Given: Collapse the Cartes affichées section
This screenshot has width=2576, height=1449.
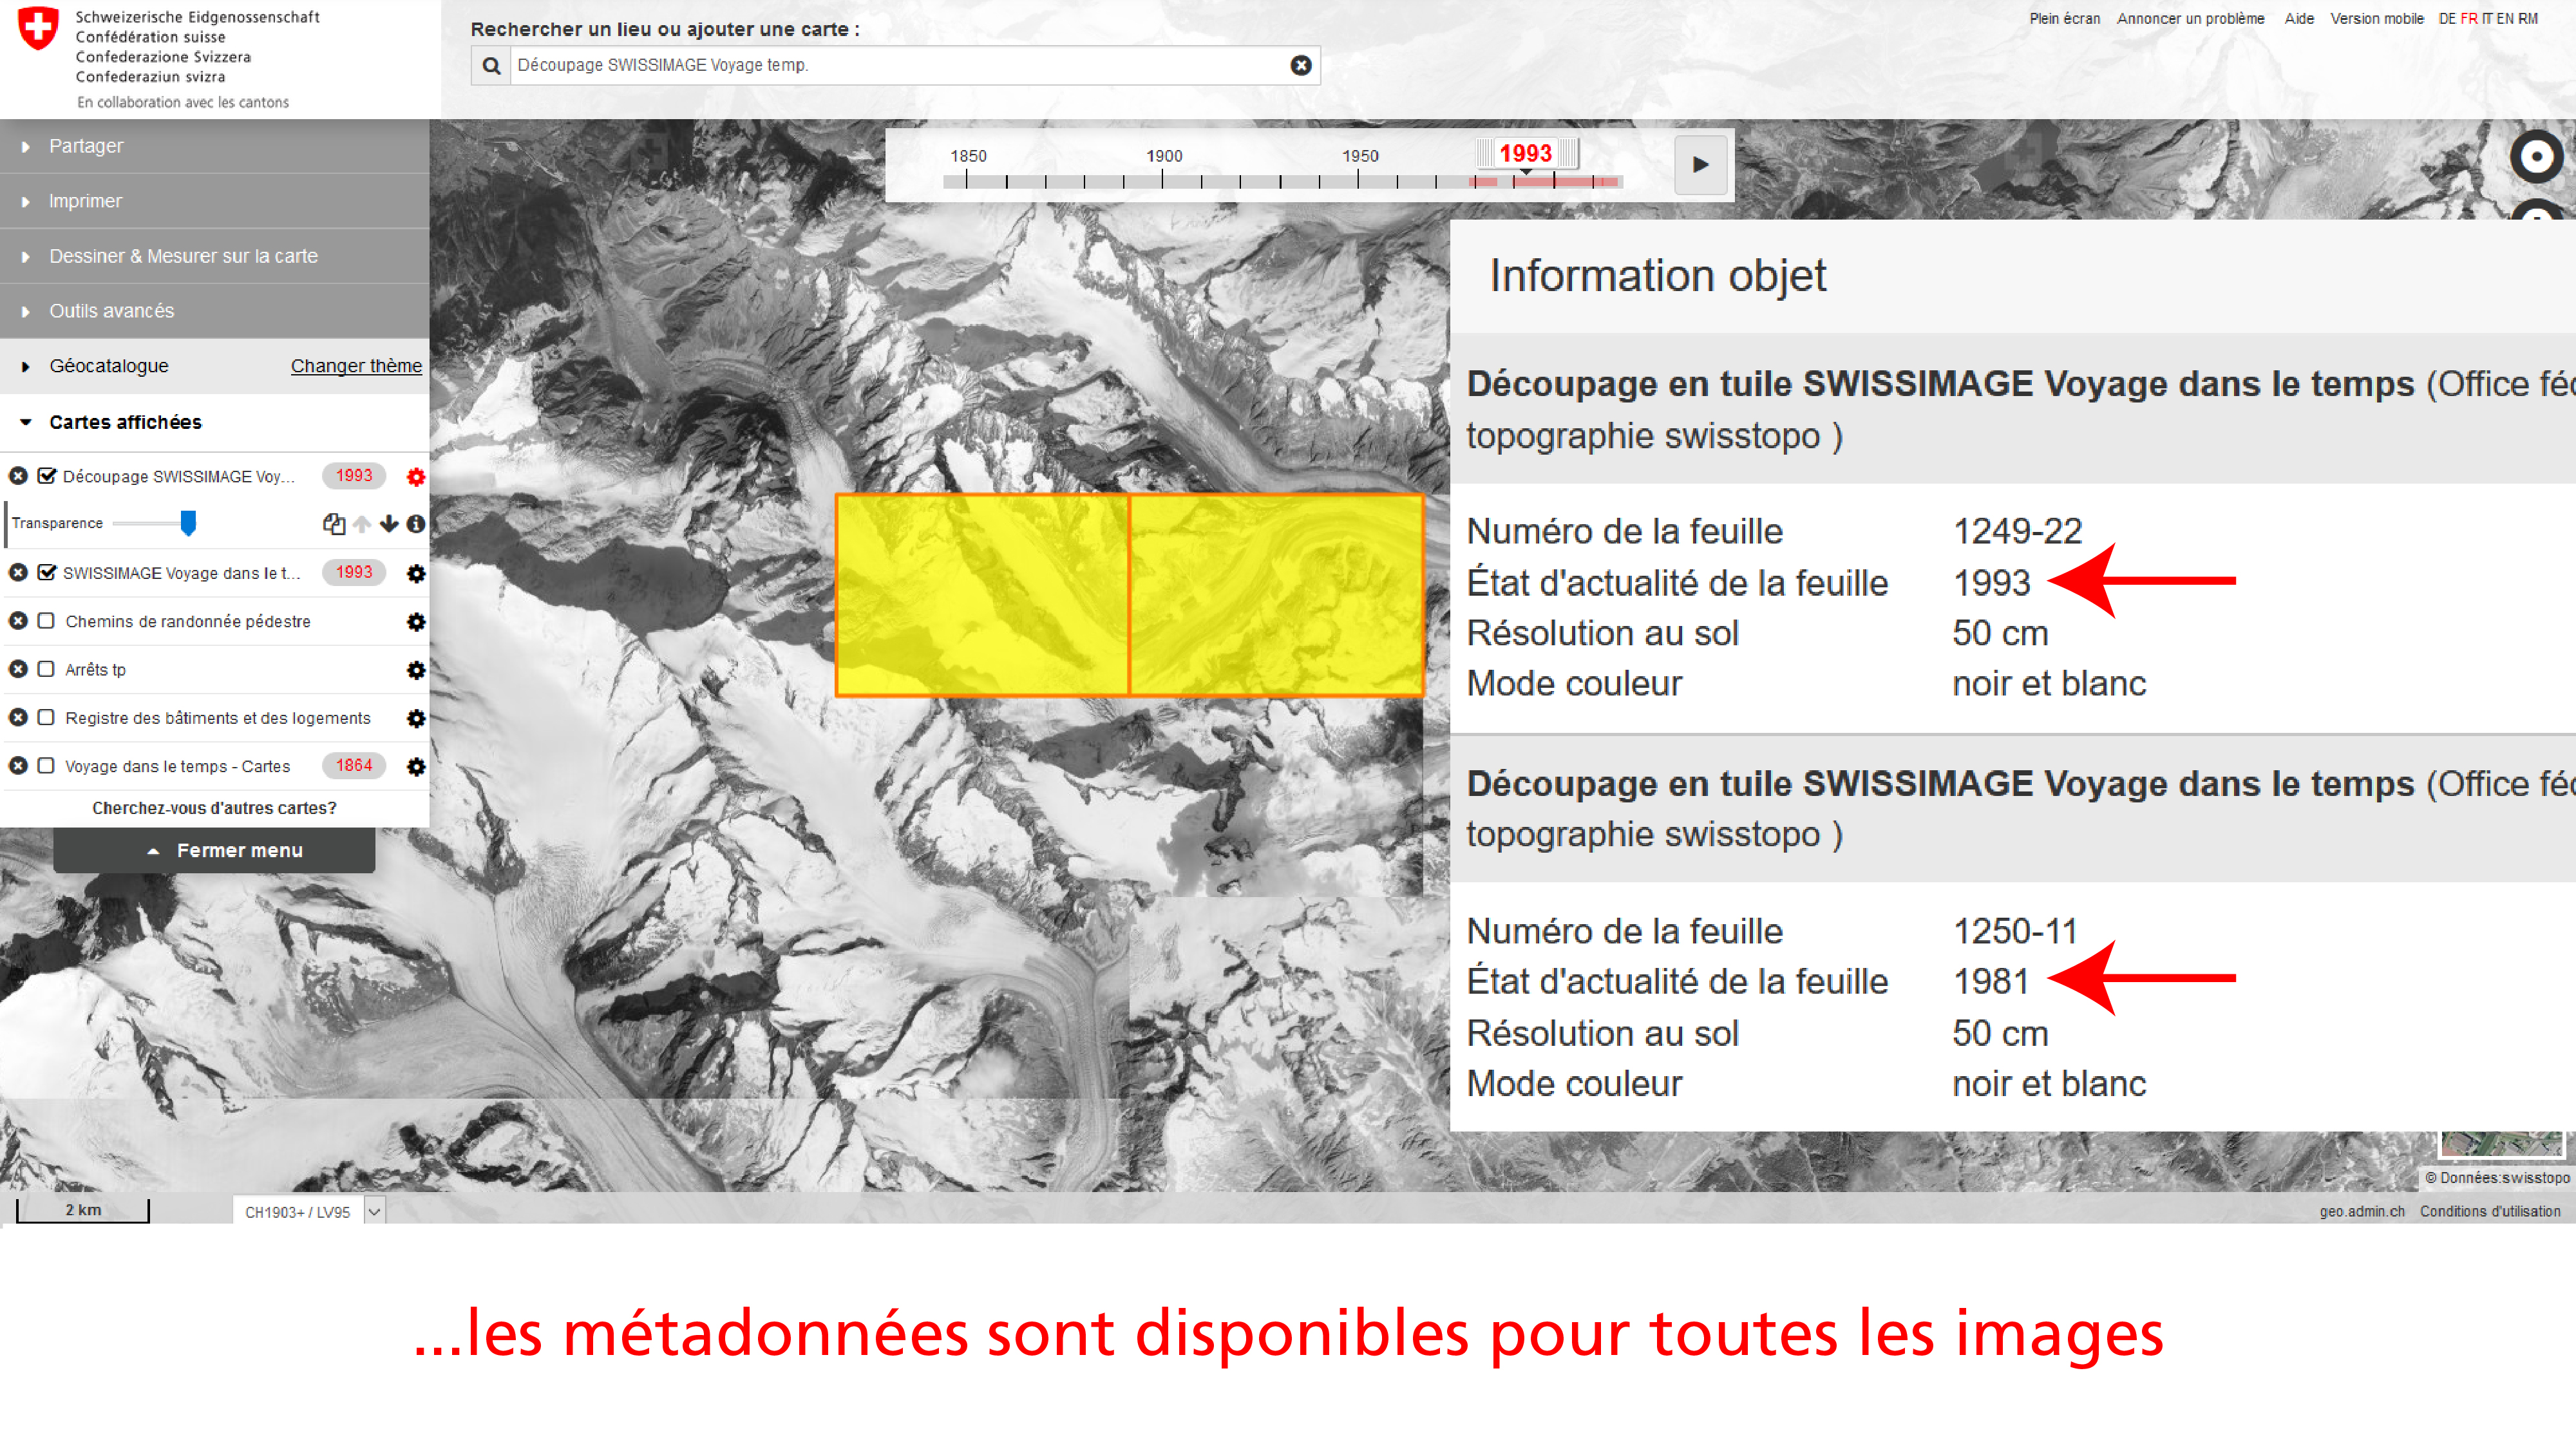Looking at the screenshot, I should (125, 422).
